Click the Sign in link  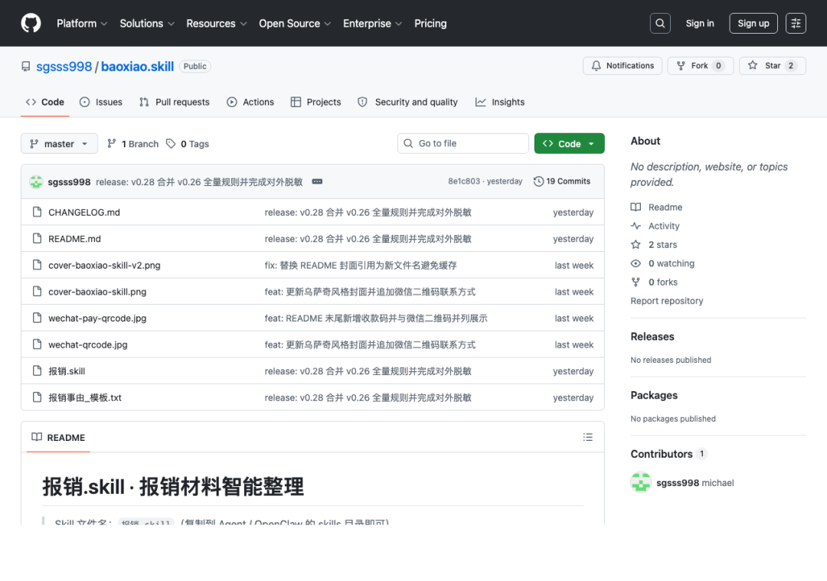pos(699,23)
